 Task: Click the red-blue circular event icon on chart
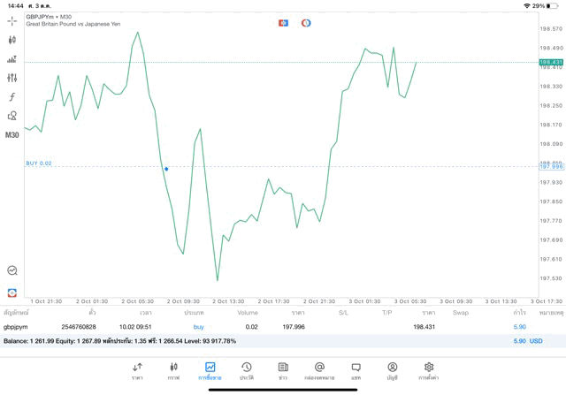click(x=306, y=23)
